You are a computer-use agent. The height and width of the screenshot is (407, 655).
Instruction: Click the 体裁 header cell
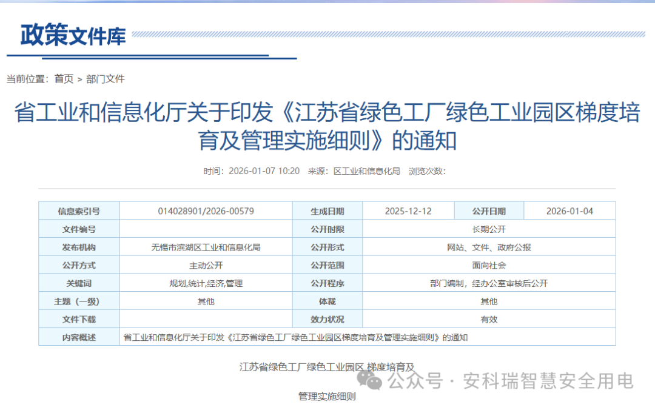pyautogui.click(x=327, y=301)
